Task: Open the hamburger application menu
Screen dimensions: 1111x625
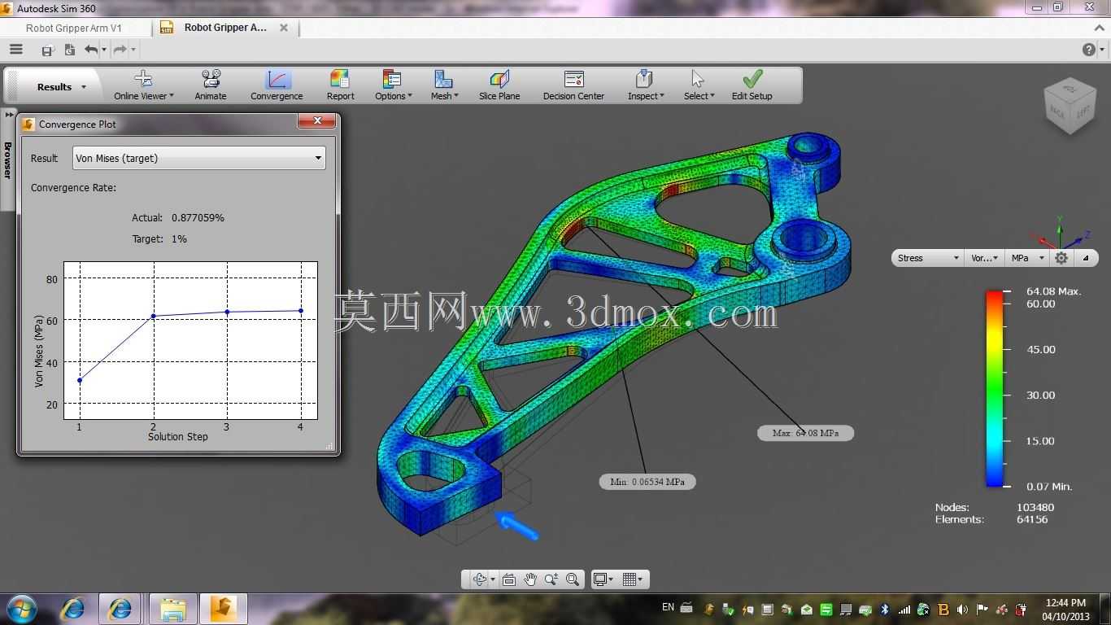Action: (x=15, y=50)
